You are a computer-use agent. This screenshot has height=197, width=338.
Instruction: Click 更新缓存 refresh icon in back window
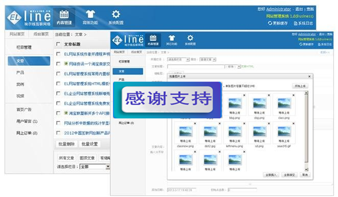[x=270, y=23]
